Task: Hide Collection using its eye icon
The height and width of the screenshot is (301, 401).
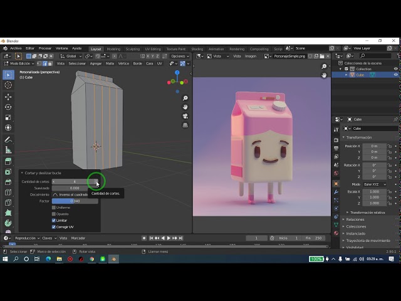Action: (395, 69)
